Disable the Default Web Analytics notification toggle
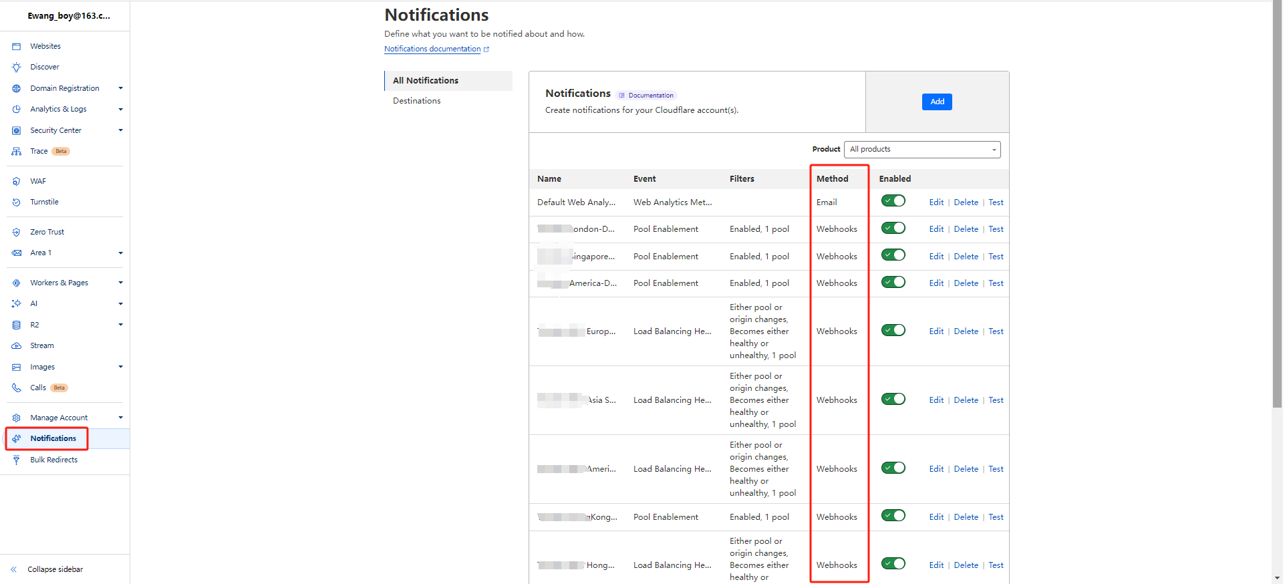1283x584 pixels. [x=893, y=201]
